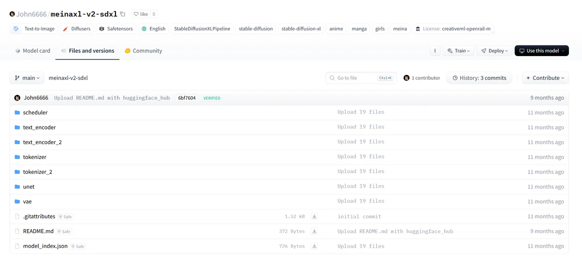The image size is (582, 264).
Task: Open the unet folder
Action: click(29, 187)
